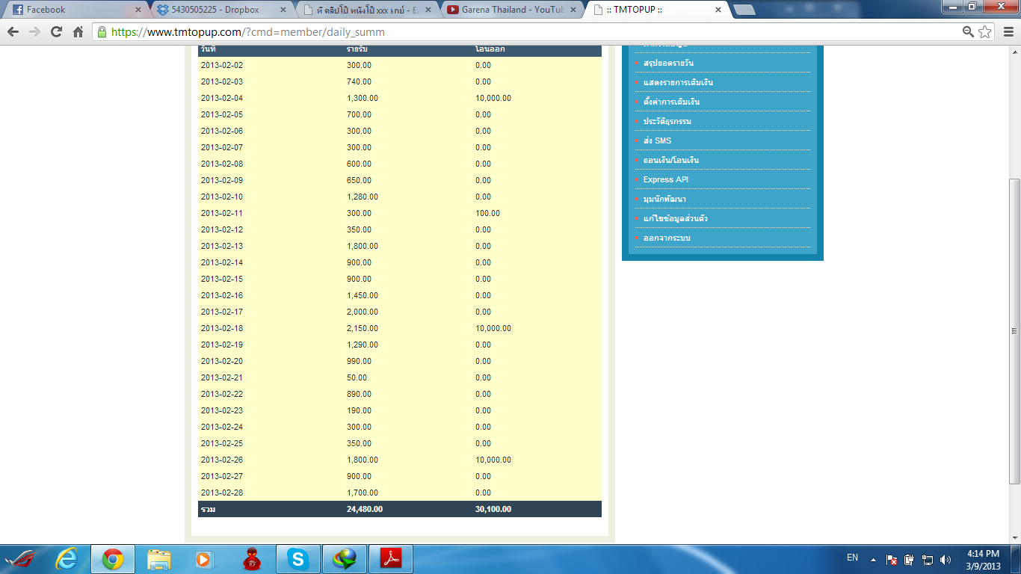The image size is (1021, 574).
Task: Open the red character app on taskbar
Action: [x=251, y=559]
